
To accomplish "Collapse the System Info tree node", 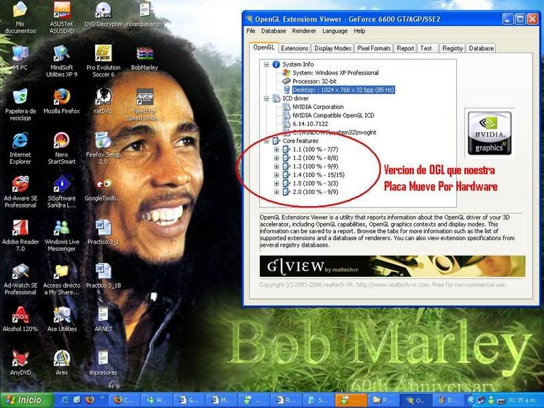I will 267,64.
